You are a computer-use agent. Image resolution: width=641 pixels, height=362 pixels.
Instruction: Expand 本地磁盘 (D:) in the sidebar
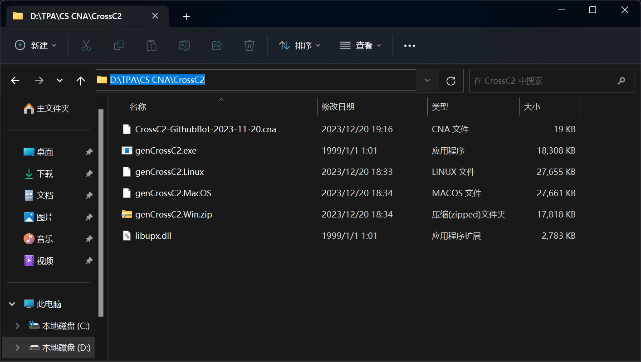click(17, 347)
